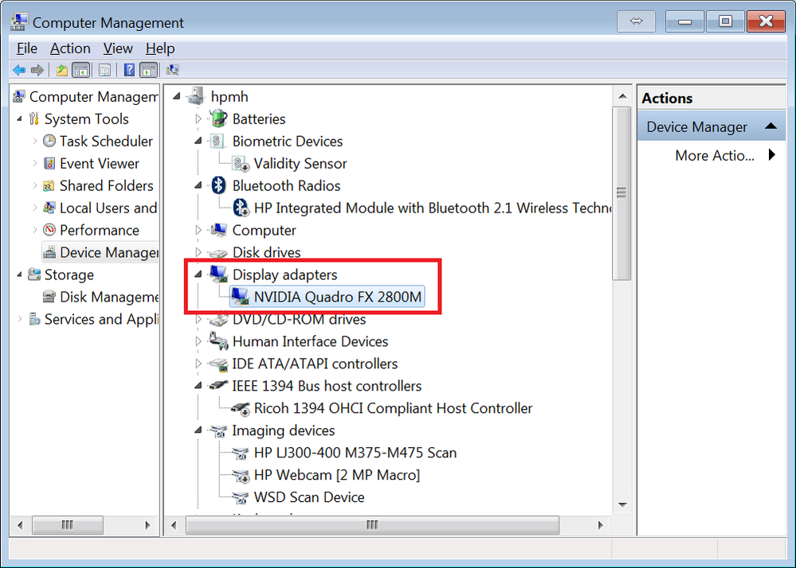Image resolution: width=796 pixels, height=568 pixels.
Task: Click the Disk drives category icon
Action: tap(218, 253)
